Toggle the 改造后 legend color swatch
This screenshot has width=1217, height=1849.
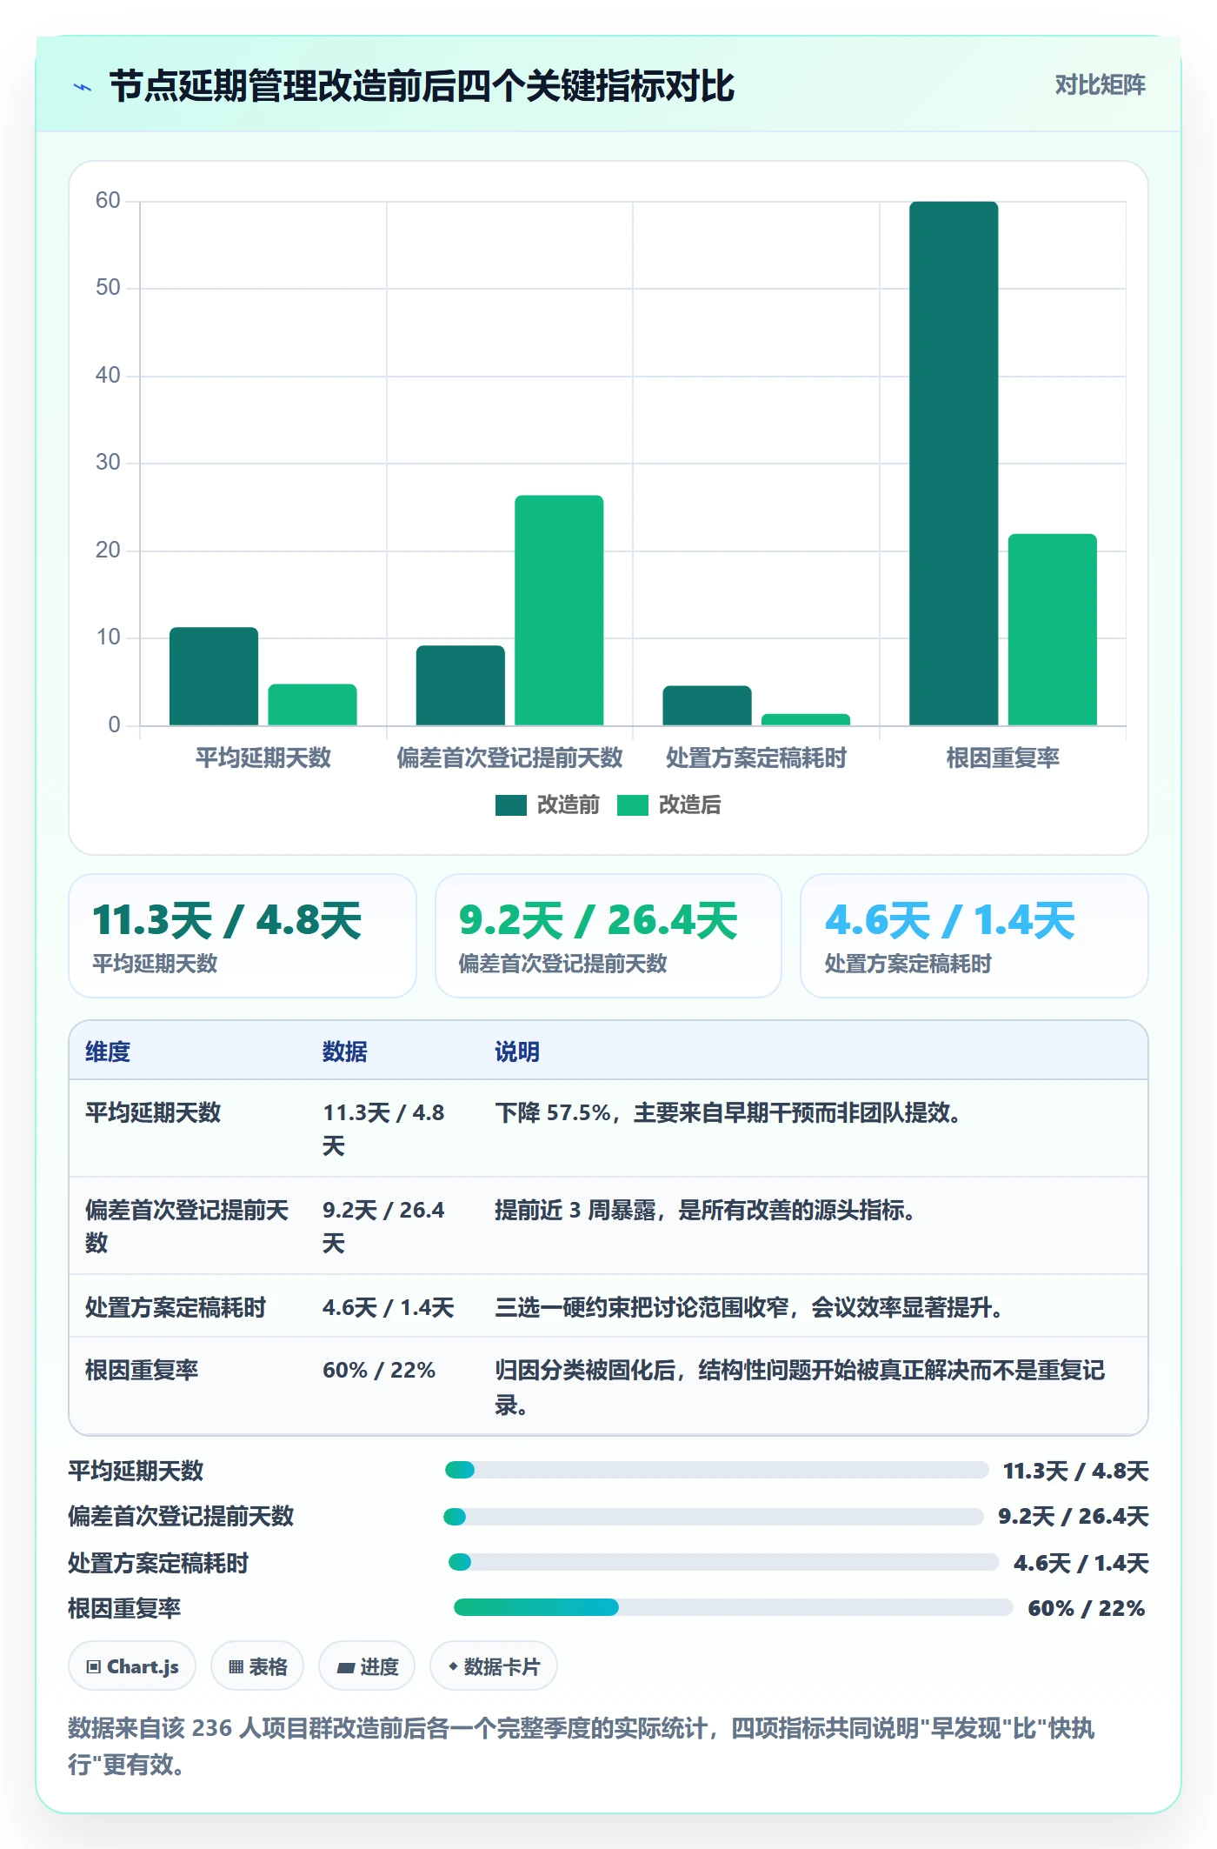(x=633, y=805)
